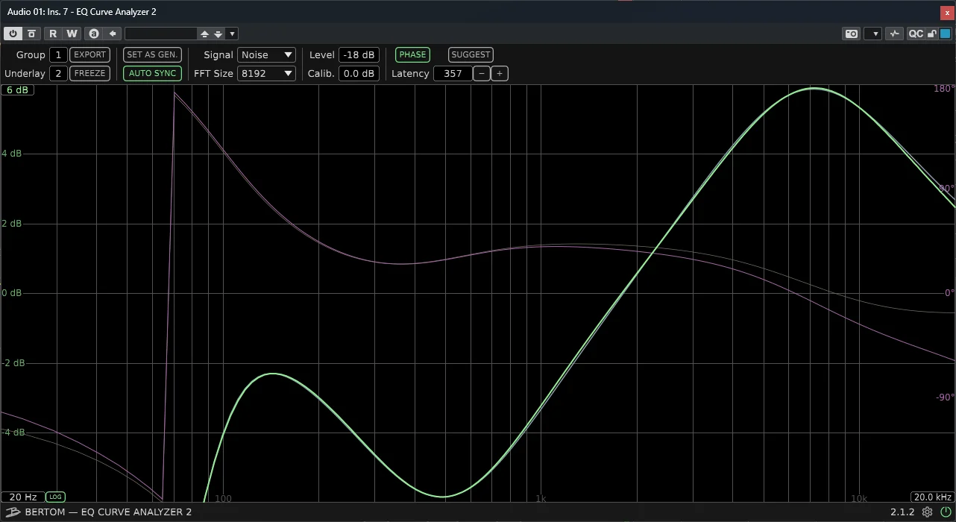Load the previous preset with up arrow
956x522 pixels.
[x=204, y=34]
